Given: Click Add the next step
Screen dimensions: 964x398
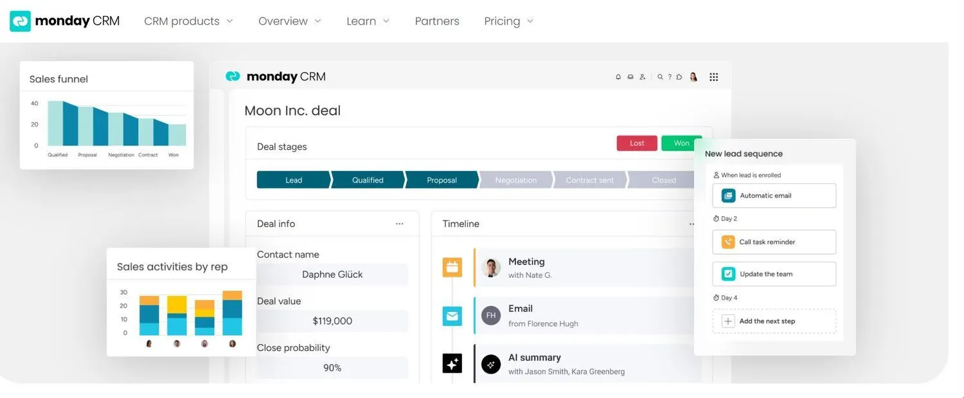Looking at the screenshot, I should point(774,321).
